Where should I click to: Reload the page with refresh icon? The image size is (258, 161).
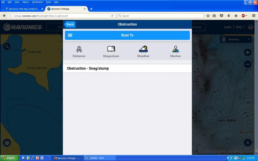[112, 16]
